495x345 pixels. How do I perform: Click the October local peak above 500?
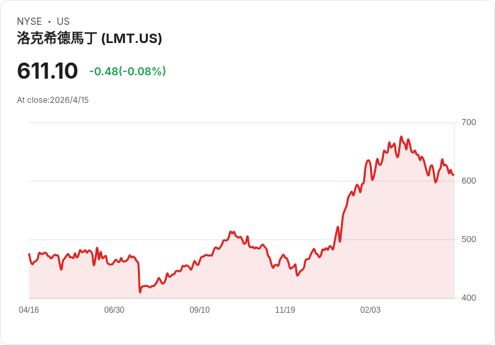pos(231,232)
